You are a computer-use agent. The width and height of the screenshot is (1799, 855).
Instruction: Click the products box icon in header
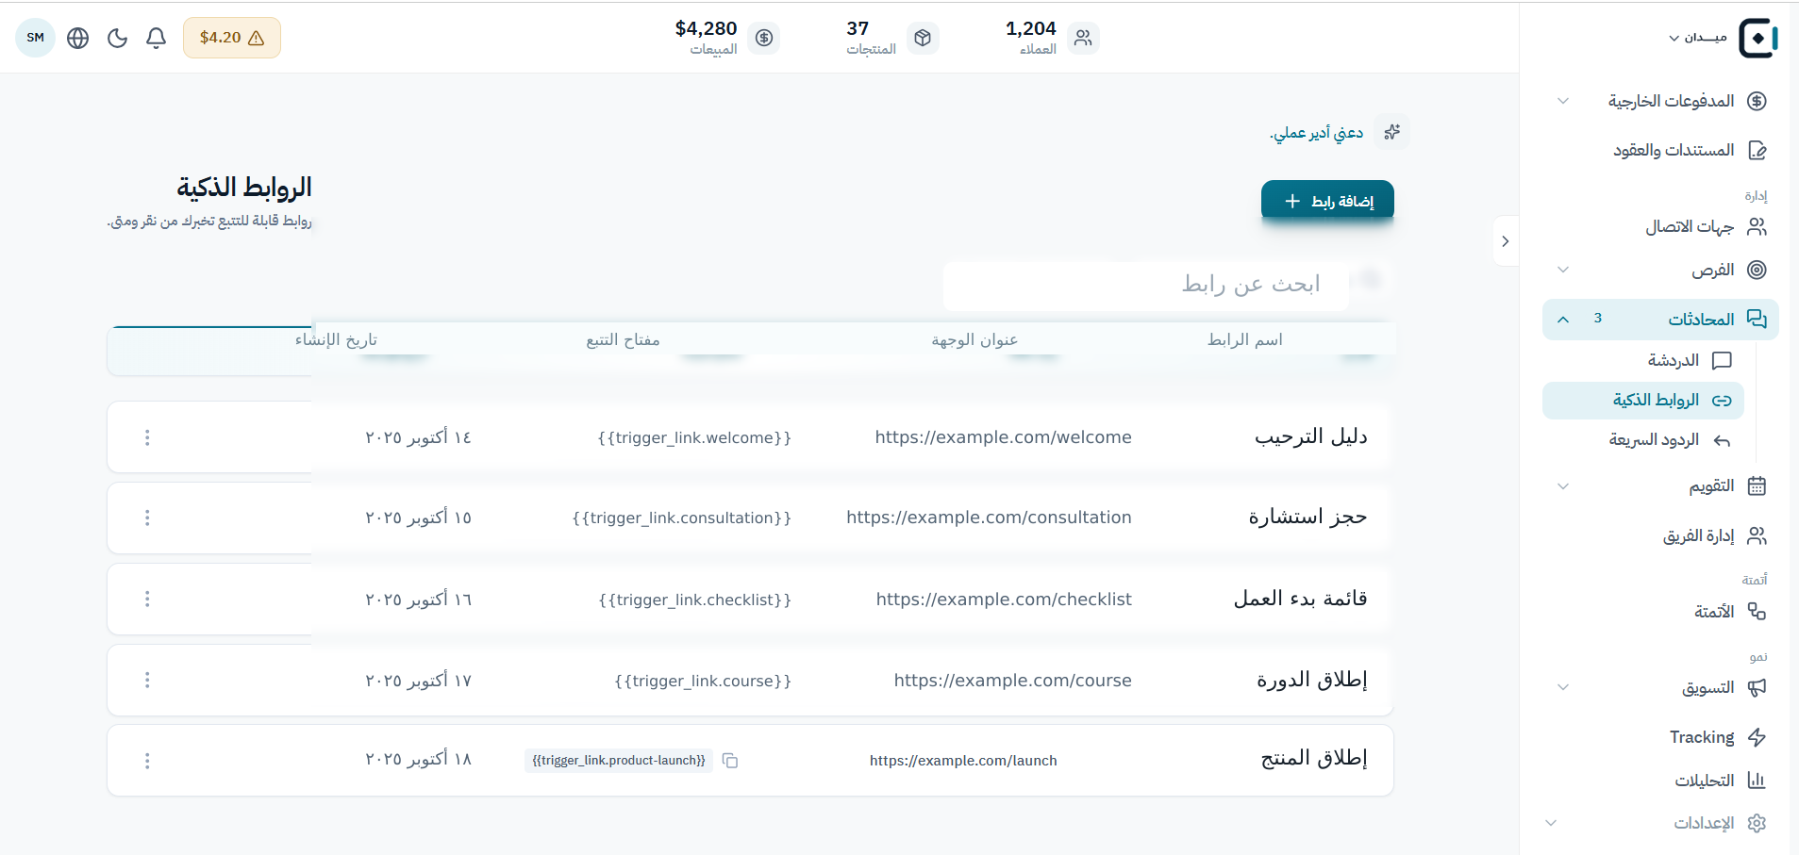tap(923, 38)
